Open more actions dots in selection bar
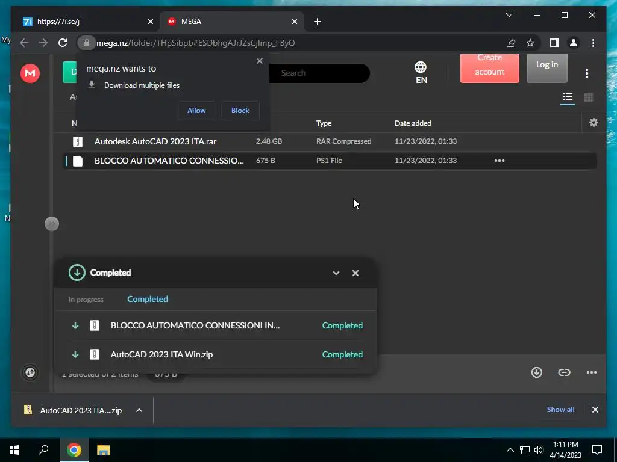The image size is (617, 462). (x=592, y=372)
